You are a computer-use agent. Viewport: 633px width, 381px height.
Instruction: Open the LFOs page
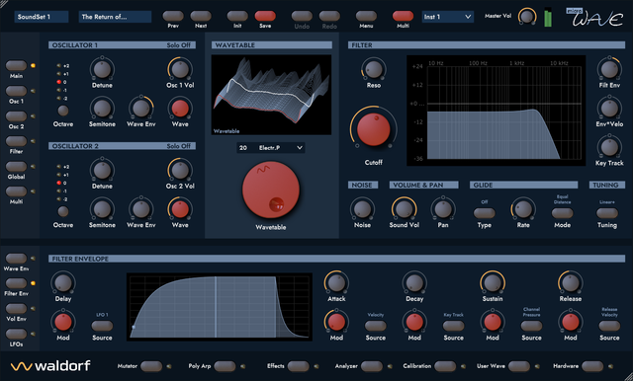click(16, 334)
